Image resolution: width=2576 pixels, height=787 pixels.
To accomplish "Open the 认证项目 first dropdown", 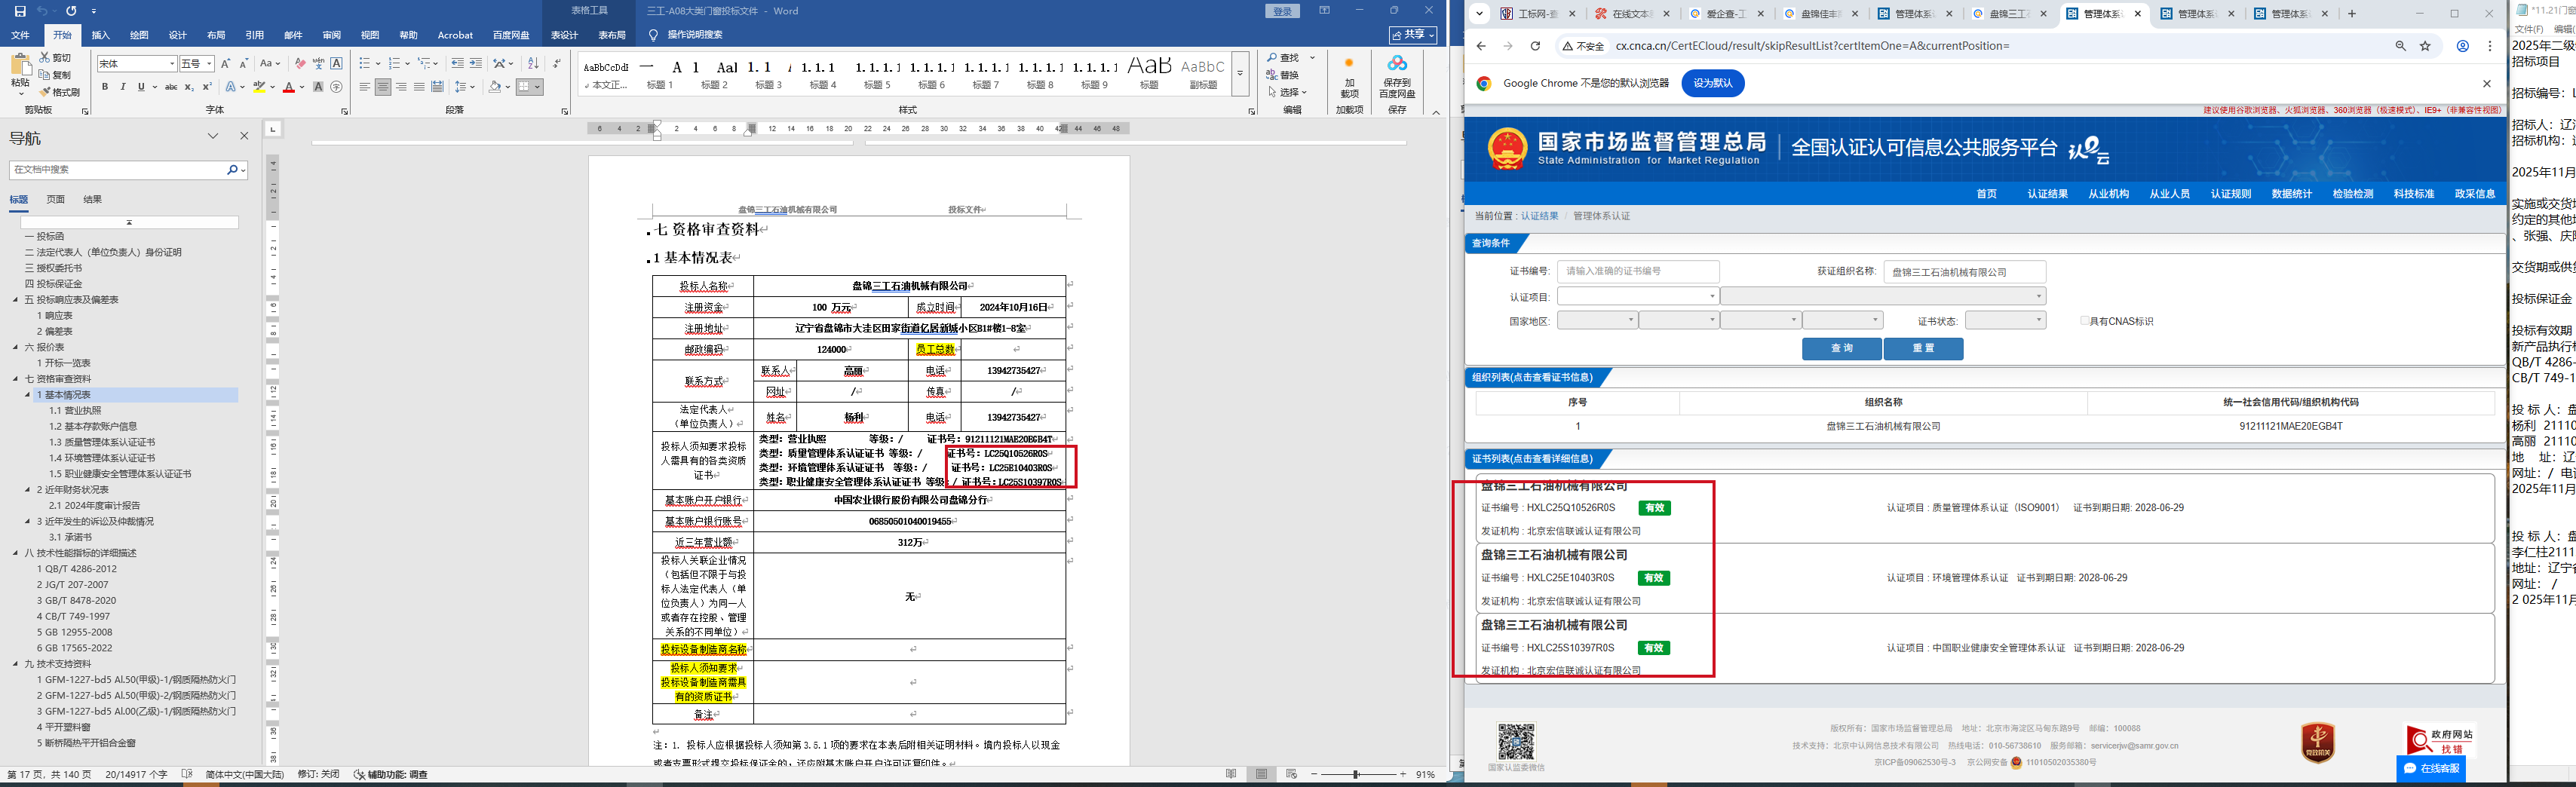I will click(1638, 296).
